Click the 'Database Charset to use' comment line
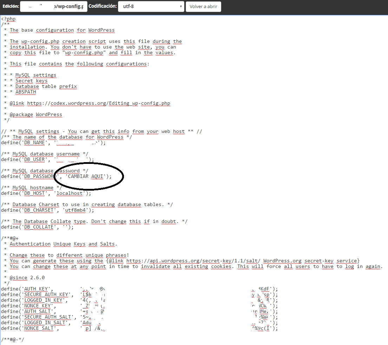This screenshot has height=345, width=388. (x=87, y=204)
